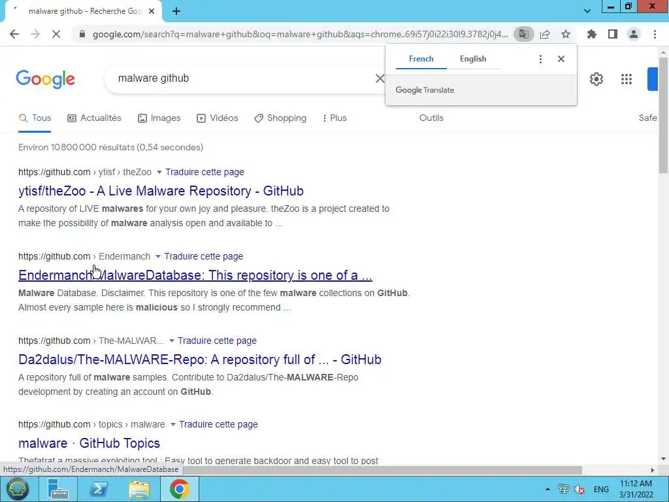Select the Tous results tab

pos(35,118)
